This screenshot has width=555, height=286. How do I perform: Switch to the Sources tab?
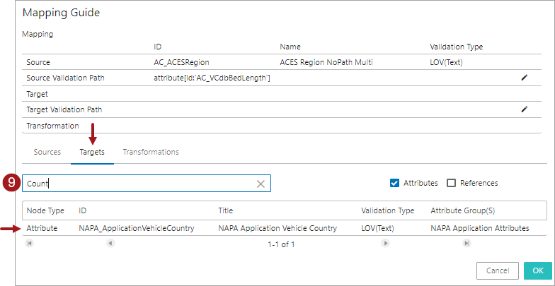pos(47,152)
